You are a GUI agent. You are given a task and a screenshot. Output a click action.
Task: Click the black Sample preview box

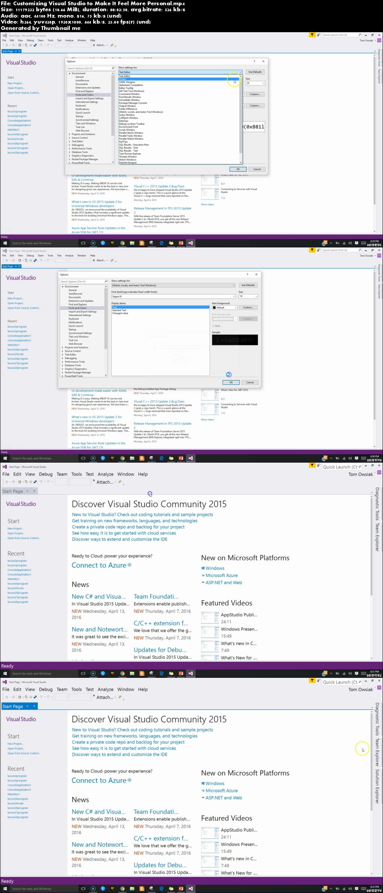point(235,340)
